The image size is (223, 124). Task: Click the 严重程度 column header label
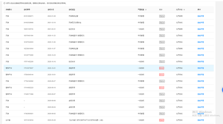141,10
